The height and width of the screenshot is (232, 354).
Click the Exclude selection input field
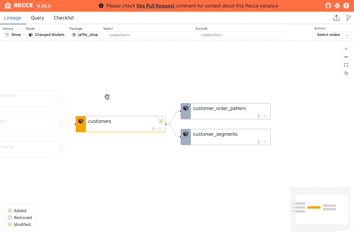click(x=240, y=35)
